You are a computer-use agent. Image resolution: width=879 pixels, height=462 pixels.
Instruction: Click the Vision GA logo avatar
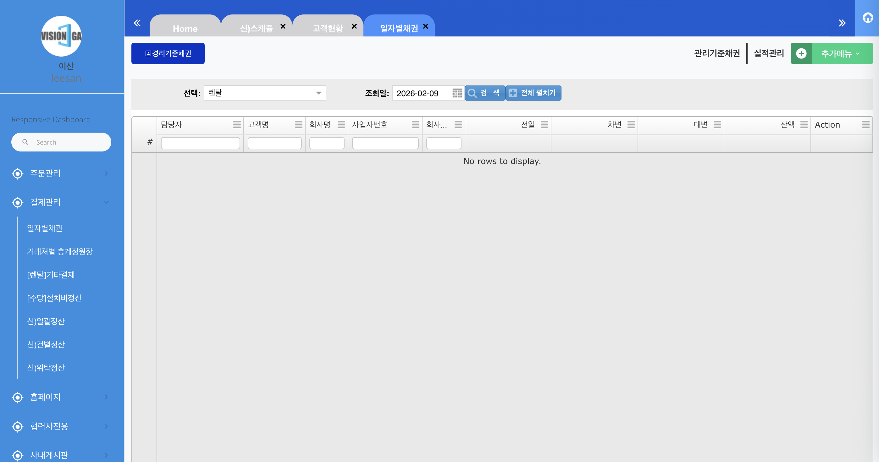click(61, 36)
